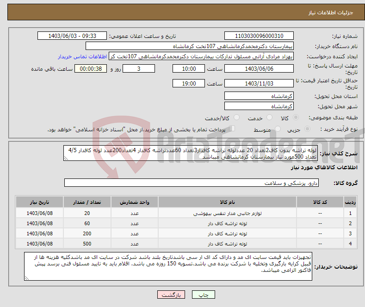The height and width of the screenshot is (307, 365).
Task: Click quantity 500 in the table
Action: click(x=87, y=244)
